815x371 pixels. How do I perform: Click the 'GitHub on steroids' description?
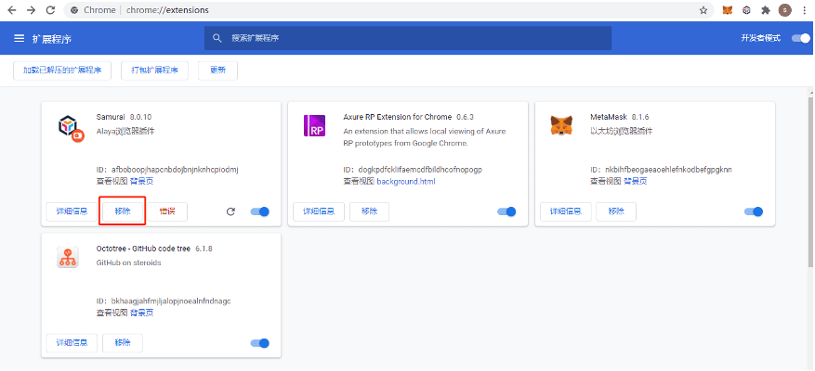pos(129,262)
